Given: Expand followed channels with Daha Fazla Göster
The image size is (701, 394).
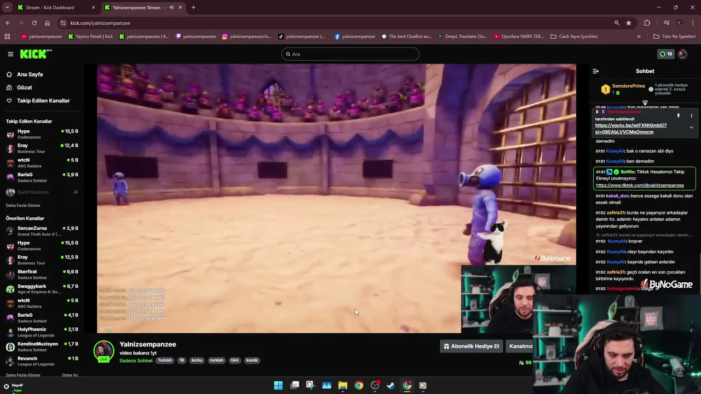Looking at the screenshot, I should (x=23, y=205).
